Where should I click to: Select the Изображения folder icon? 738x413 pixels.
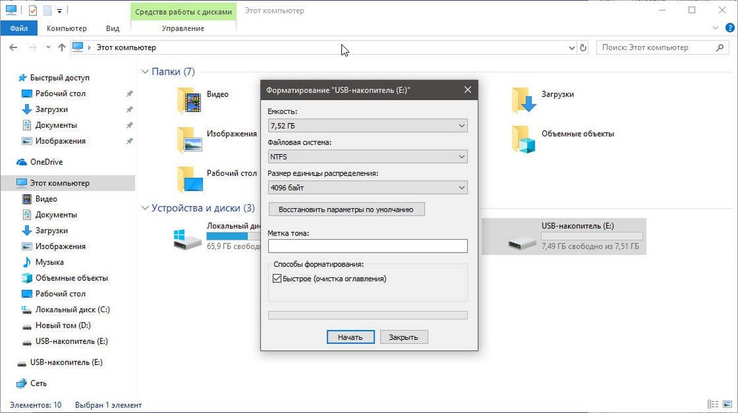click(189, 139)
